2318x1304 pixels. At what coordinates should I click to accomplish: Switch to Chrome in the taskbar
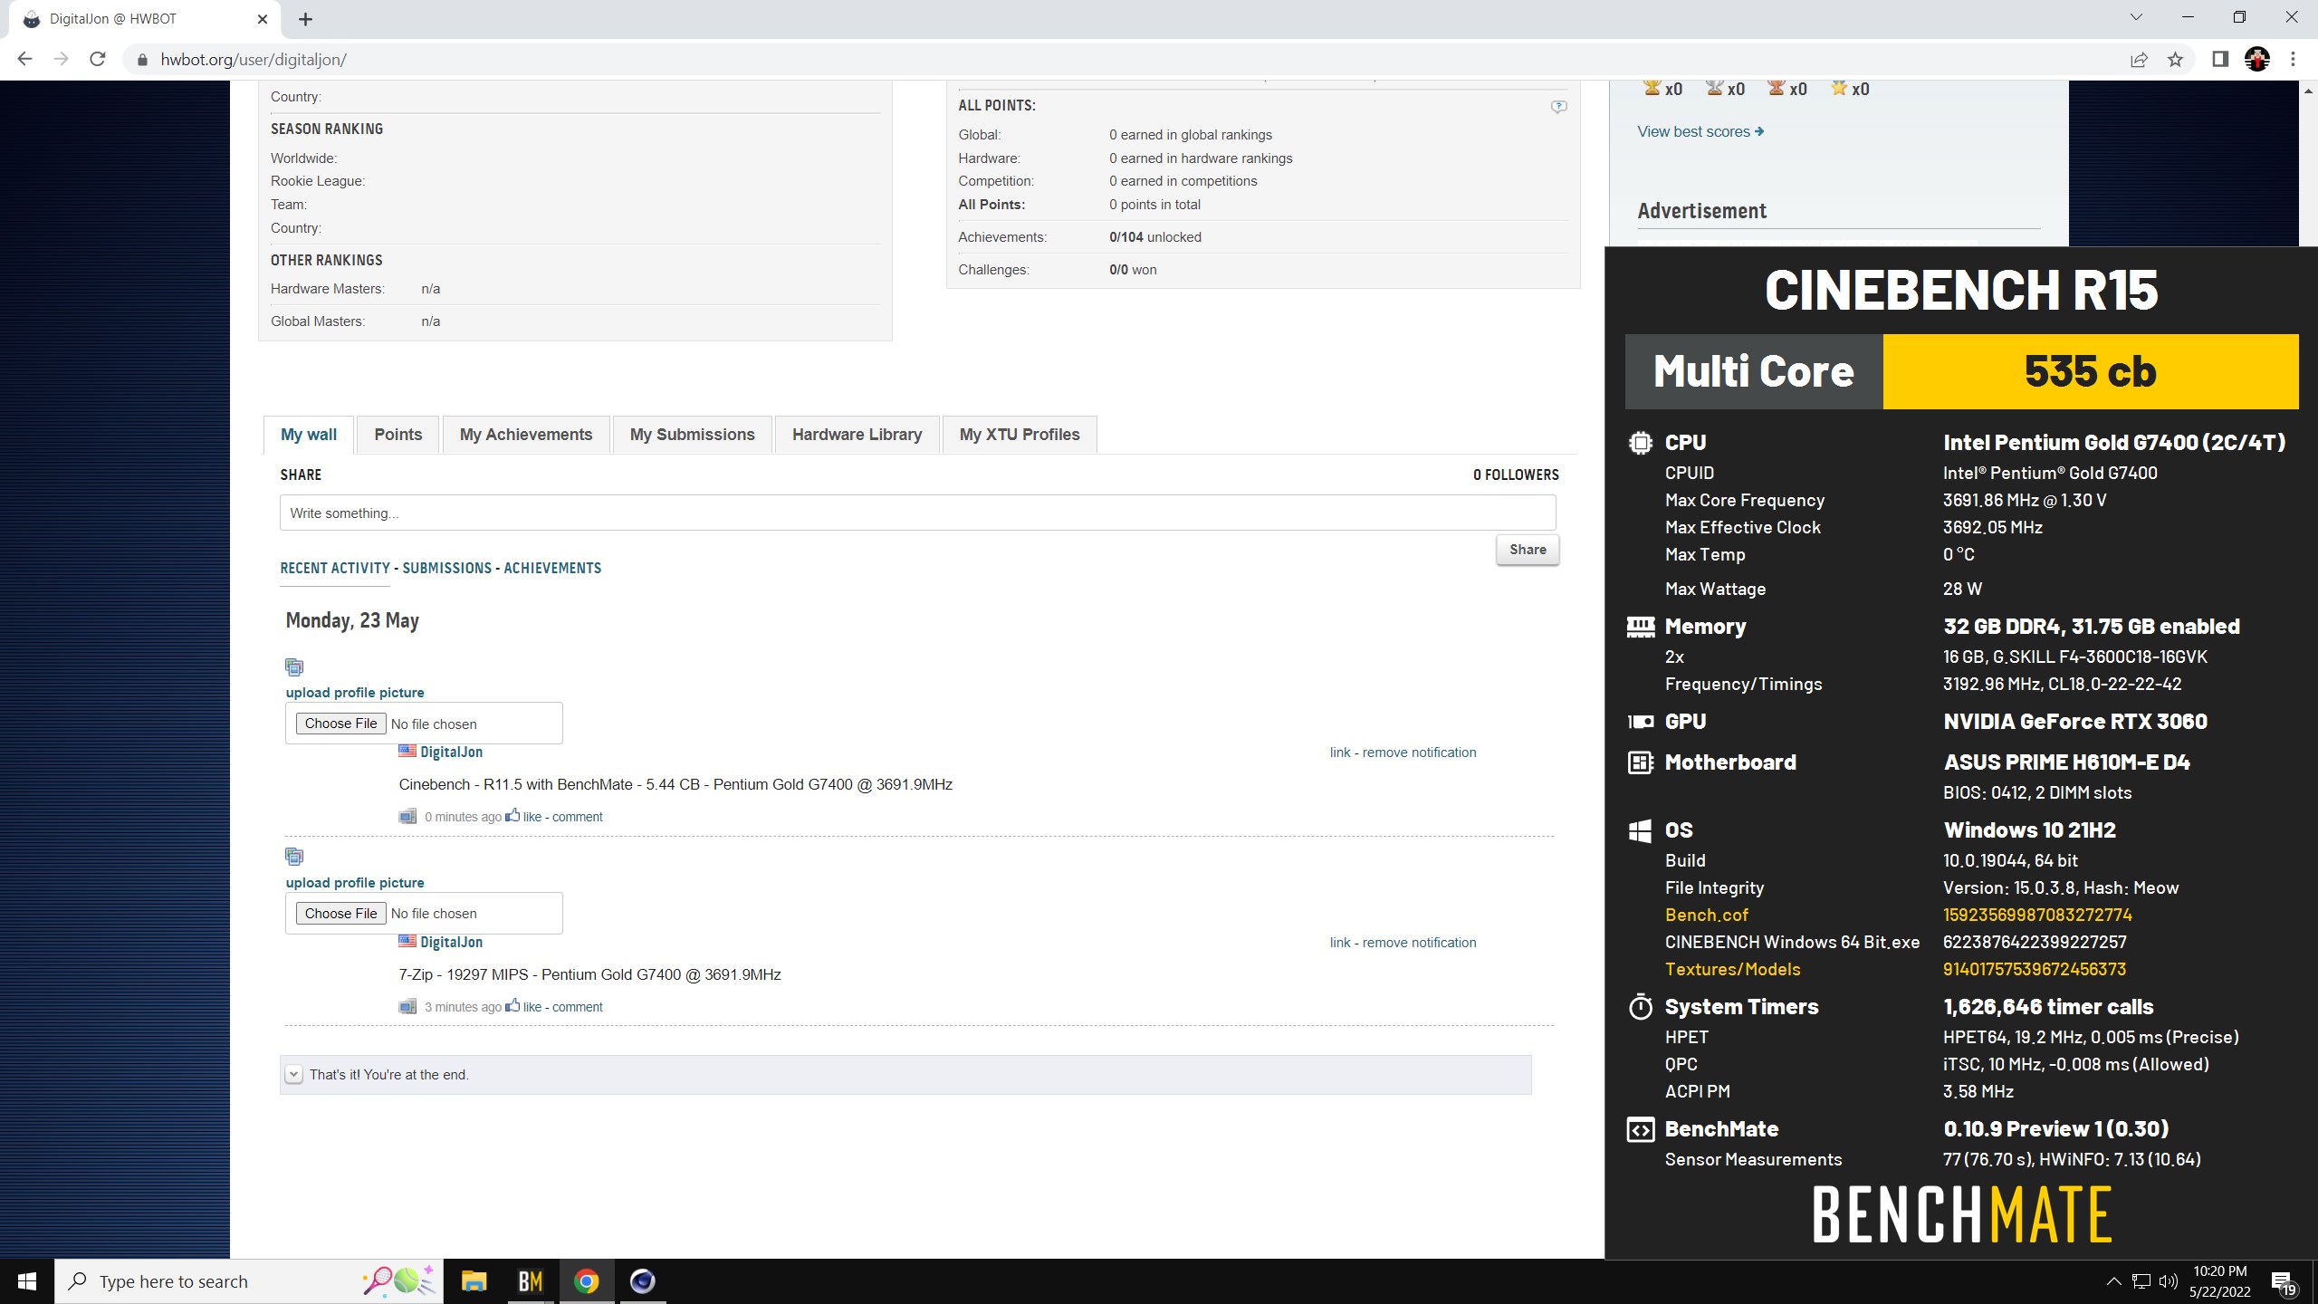coord(586,1281)
